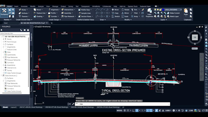
Task: Toggle snap mode in status bar
Action: pyautogui.click(x=128, y=110)
